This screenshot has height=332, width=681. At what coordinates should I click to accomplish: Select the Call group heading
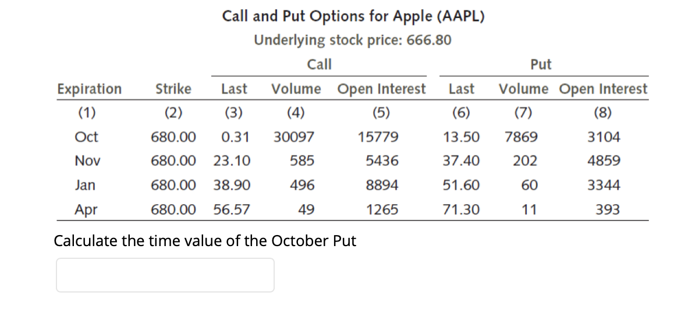click(319, 64)
